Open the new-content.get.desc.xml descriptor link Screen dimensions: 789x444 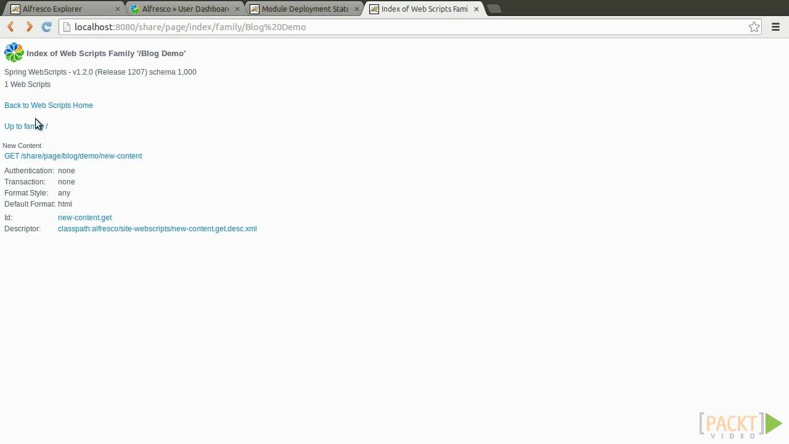click(x=157, y=229)
